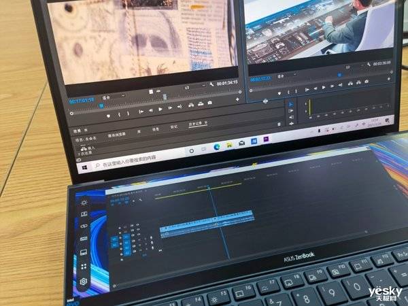The width and height of the screenshot is (408, 306).
Task: Click the Source monitor blue timecode
Action: [82, 100]
